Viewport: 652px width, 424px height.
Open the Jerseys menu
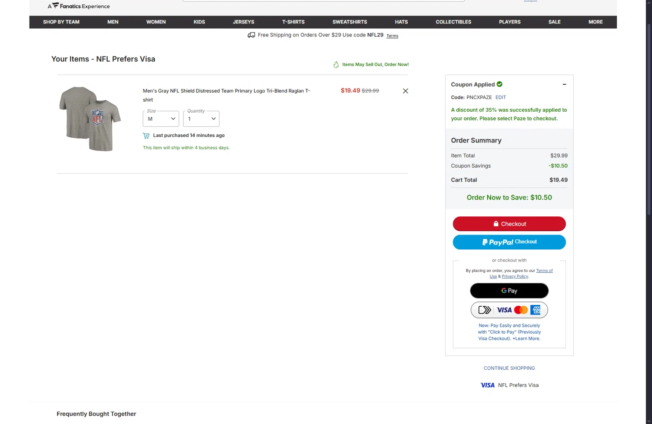point(243,22)
